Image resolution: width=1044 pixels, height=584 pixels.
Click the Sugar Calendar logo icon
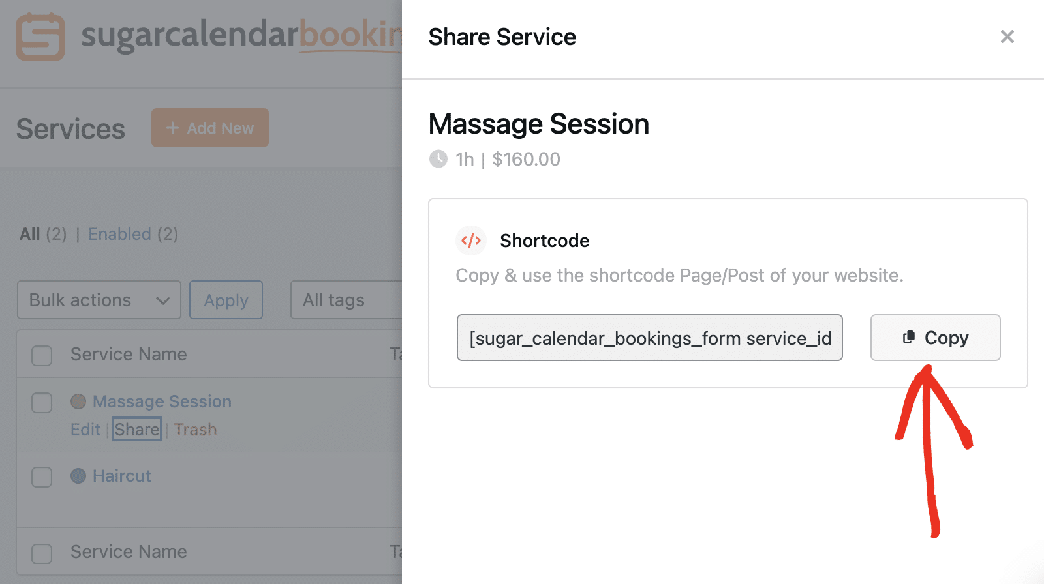[39, 37]
